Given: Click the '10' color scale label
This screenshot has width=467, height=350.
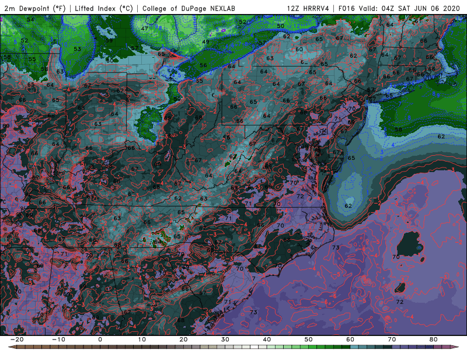Looking at the screenshot, I should point(142,339).
